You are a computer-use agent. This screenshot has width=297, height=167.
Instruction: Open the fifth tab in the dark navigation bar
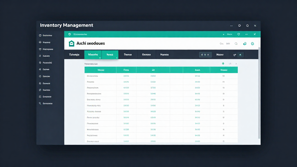point(146,55)
